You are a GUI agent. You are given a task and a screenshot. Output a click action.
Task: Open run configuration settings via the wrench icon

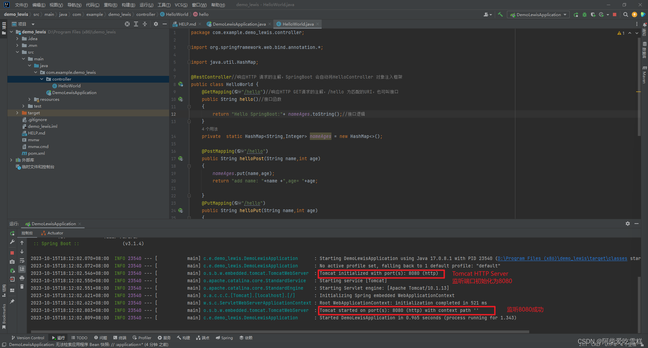tap(12, 242)
